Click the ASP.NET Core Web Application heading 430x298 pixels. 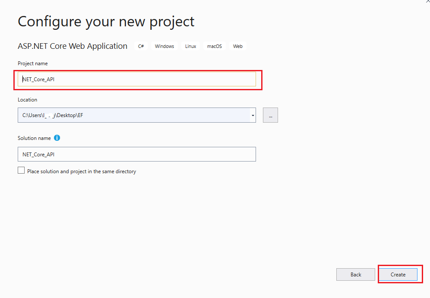73,46
